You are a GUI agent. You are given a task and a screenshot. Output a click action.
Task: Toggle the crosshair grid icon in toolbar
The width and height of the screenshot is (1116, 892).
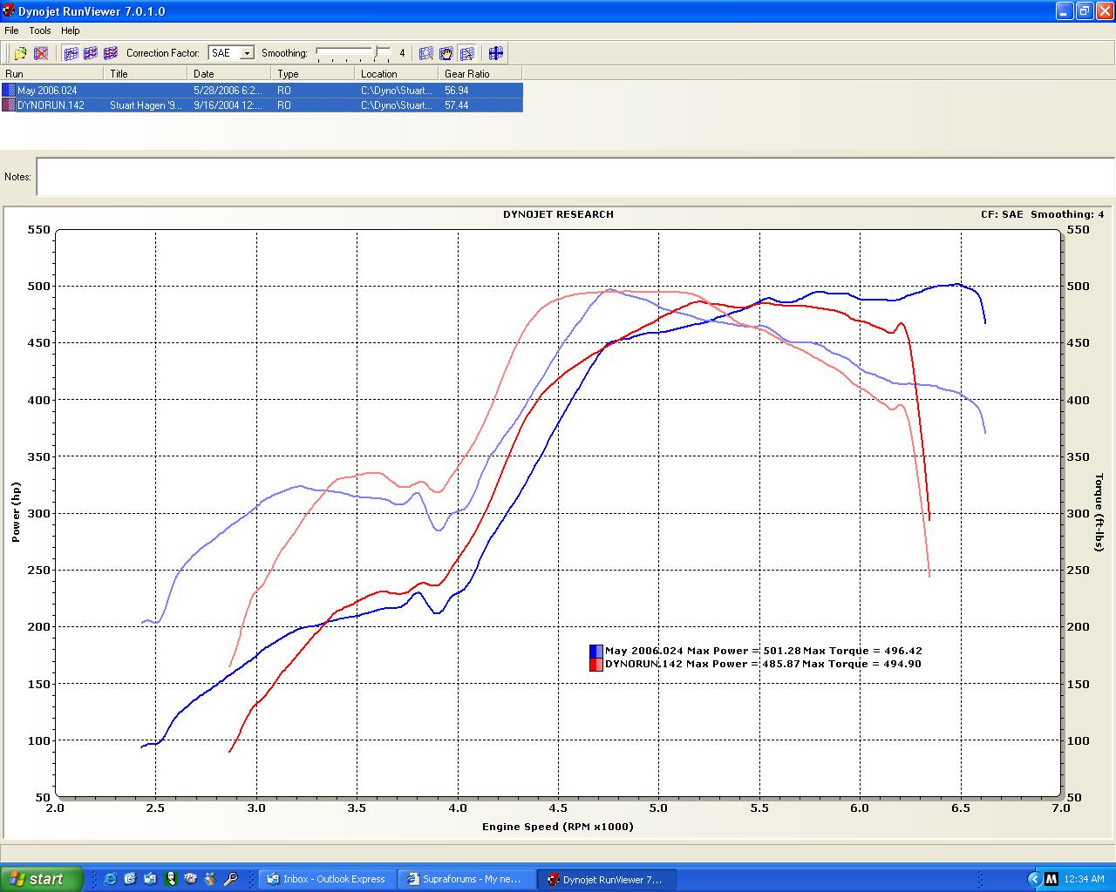496,53
